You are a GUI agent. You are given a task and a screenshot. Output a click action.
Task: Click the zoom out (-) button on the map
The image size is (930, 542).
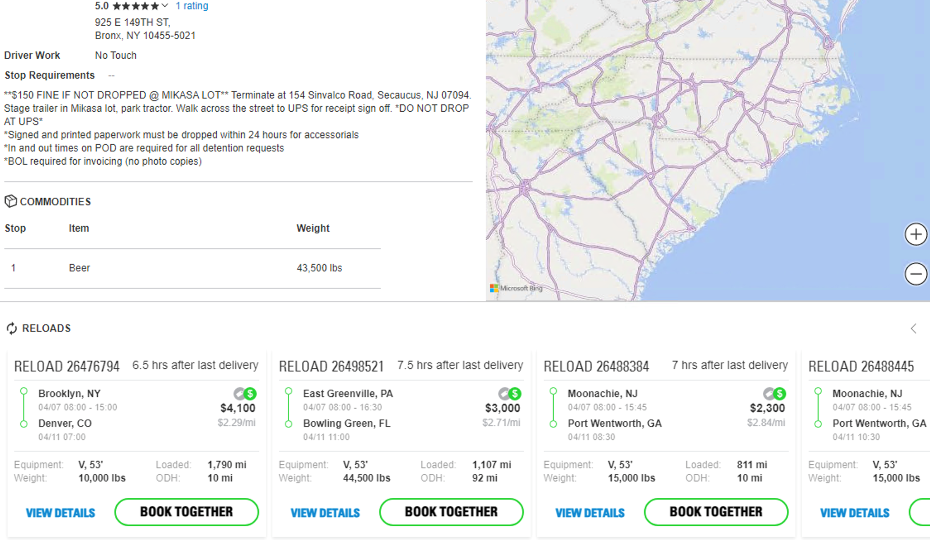tap(915, 273)
